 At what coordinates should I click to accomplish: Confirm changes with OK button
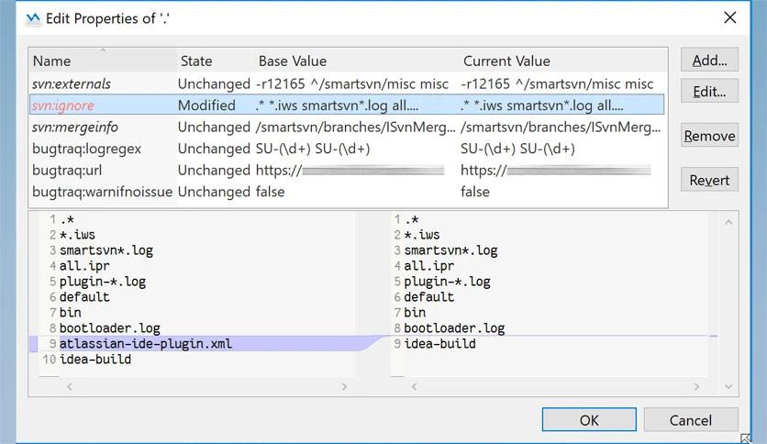[x=588, y=419]
